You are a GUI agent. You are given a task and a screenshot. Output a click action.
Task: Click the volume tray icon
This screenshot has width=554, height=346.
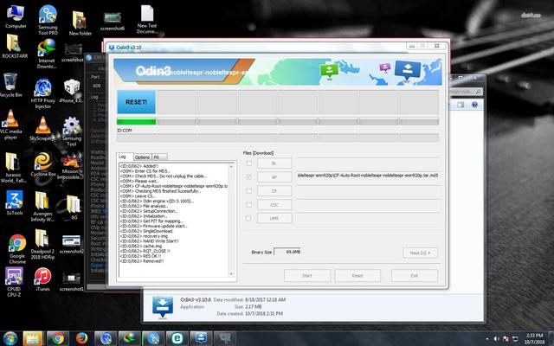coord(496,339)
